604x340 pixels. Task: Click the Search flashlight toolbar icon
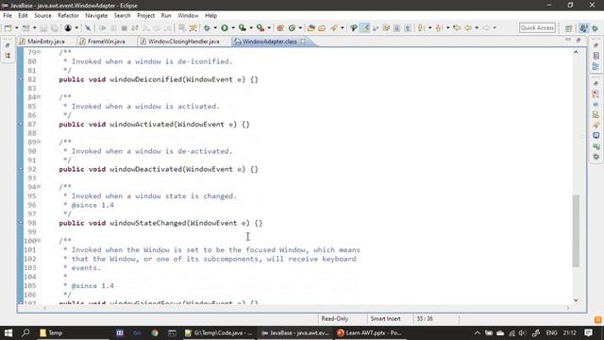pos(333,27)
